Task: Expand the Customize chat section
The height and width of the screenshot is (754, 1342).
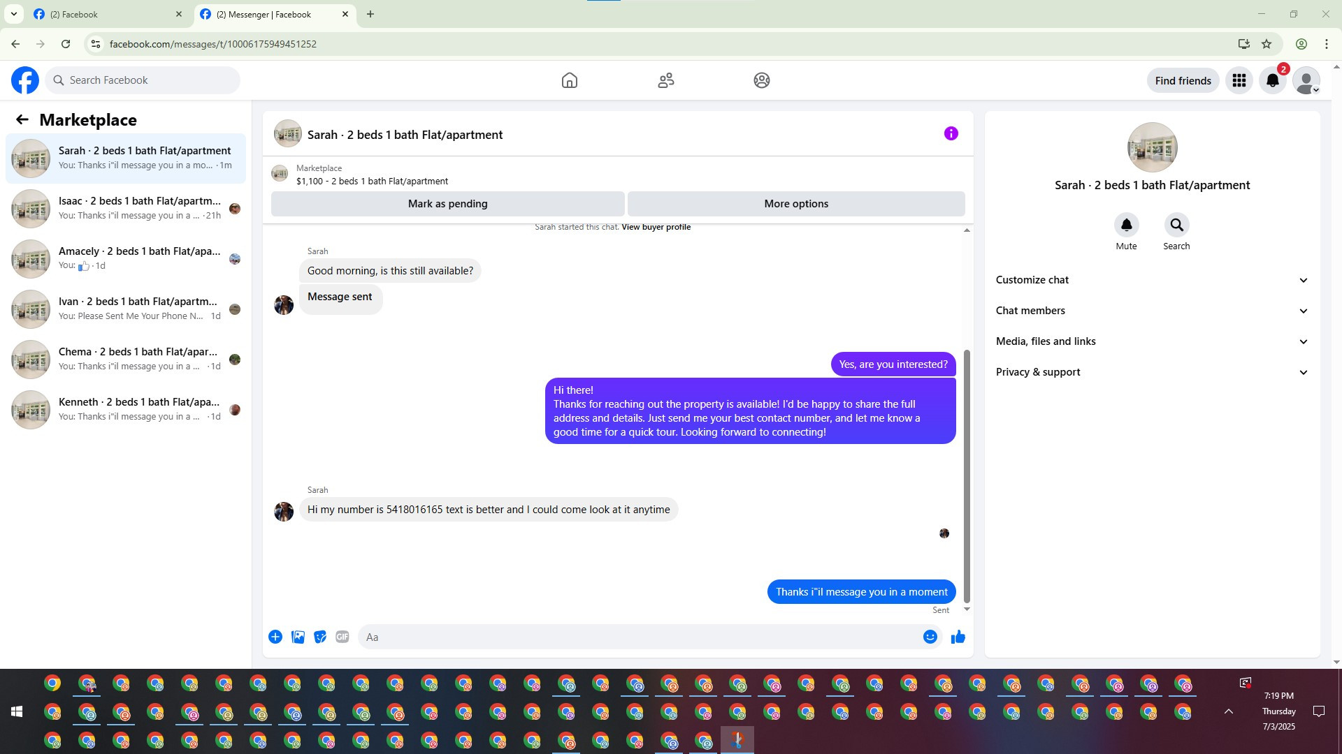Action: click(1151, 280)
